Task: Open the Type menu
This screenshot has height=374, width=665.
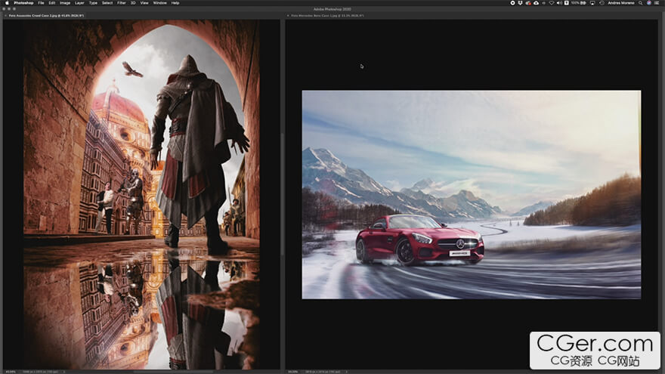Action: point(93,3)
